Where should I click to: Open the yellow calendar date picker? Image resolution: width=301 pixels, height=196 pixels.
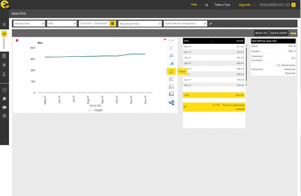click(x=112, y=23)
